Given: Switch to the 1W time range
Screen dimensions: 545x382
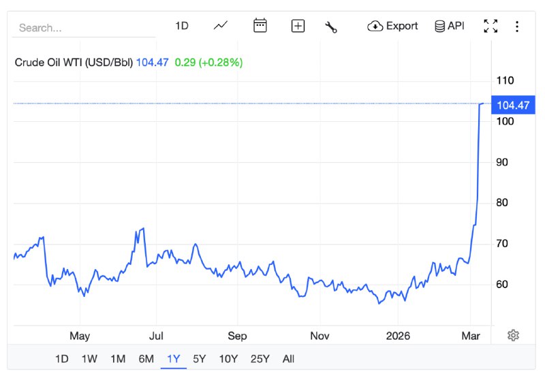Looking at the screenshot, I should [89, 359].
